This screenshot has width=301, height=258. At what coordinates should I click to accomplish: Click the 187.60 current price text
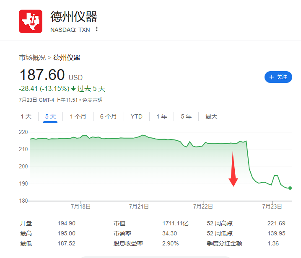click(42, 75)
